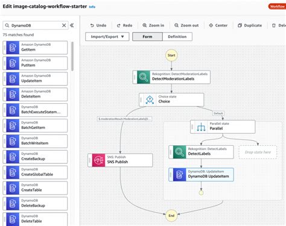Click the Zoom in magnifier icon

[x=145, y=25]
